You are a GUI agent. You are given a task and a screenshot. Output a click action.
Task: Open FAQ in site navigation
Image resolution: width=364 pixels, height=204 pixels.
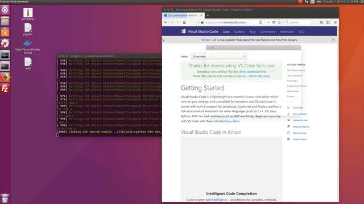tap(301, 32)
